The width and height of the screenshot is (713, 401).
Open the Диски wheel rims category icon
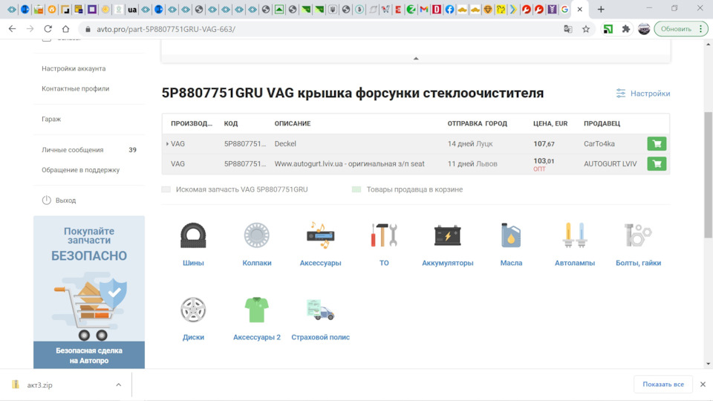(x=193, y=310)
